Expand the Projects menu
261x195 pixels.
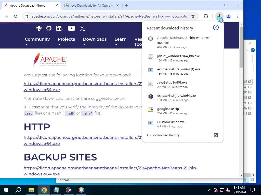(66, 41)
